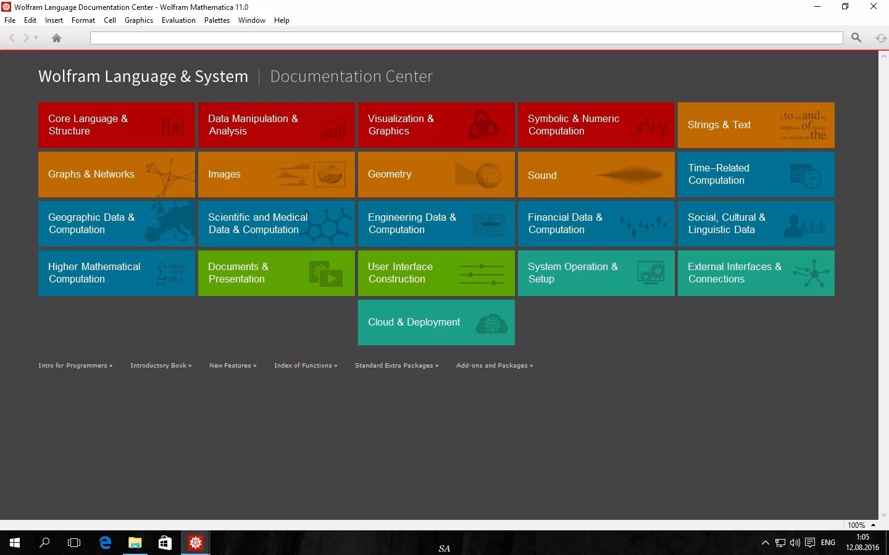Open the Format menu
This screenshot has width=889, height=555.
tap(83, 20)
